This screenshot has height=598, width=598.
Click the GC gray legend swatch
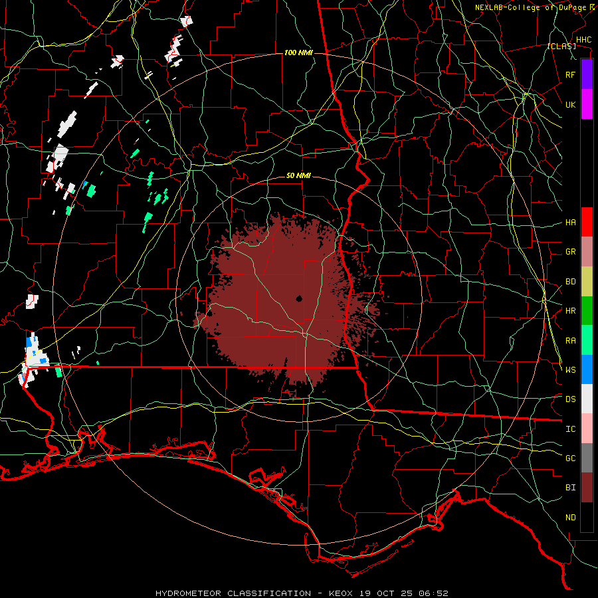coord(587,458)
